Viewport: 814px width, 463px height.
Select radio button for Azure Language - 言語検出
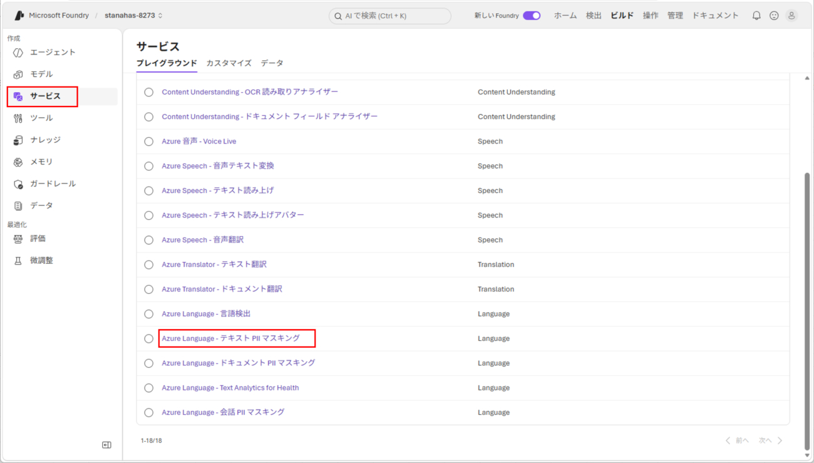(x=148, y=314)
